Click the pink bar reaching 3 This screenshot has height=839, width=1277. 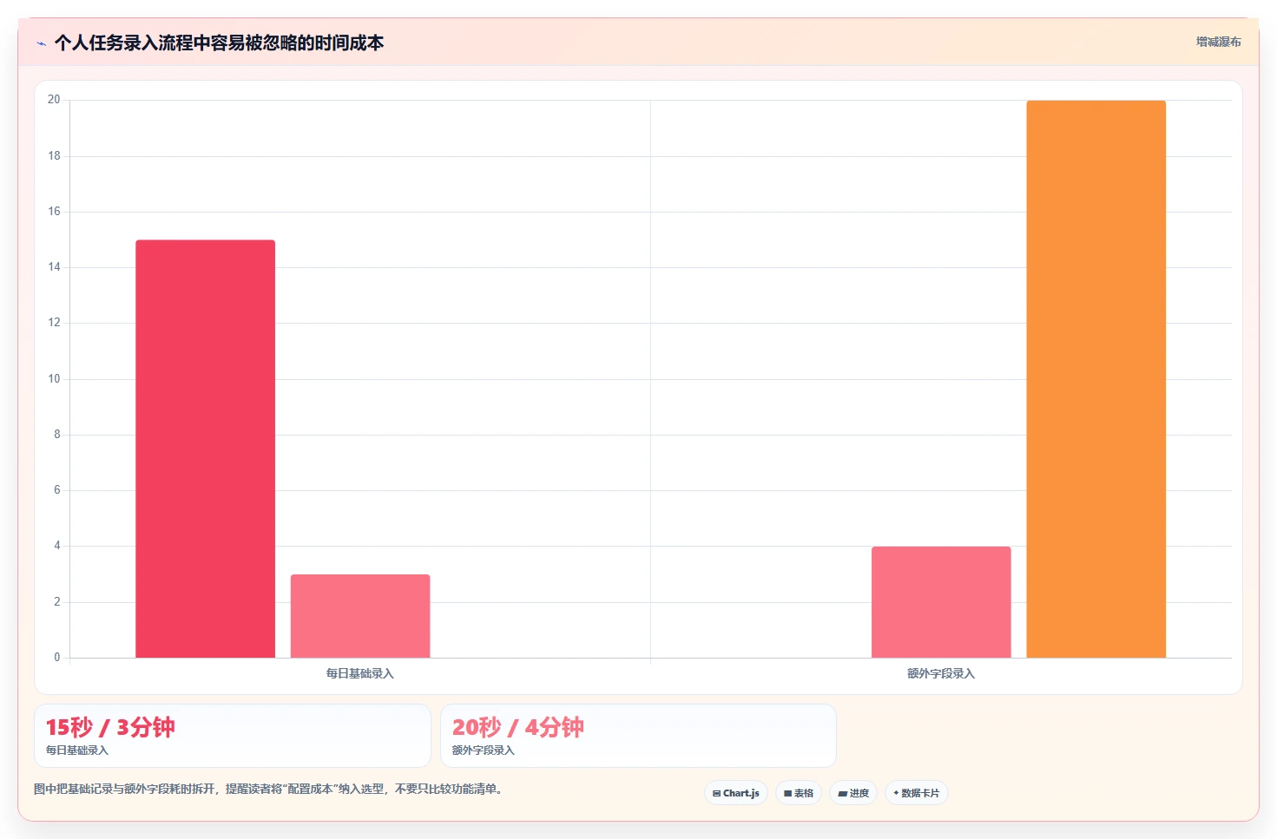click(360, 616)
